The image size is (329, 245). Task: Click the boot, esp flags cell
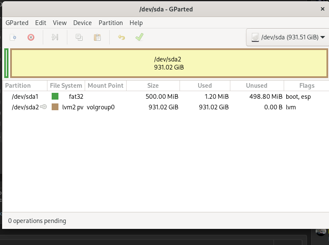(x=298, y=97)
